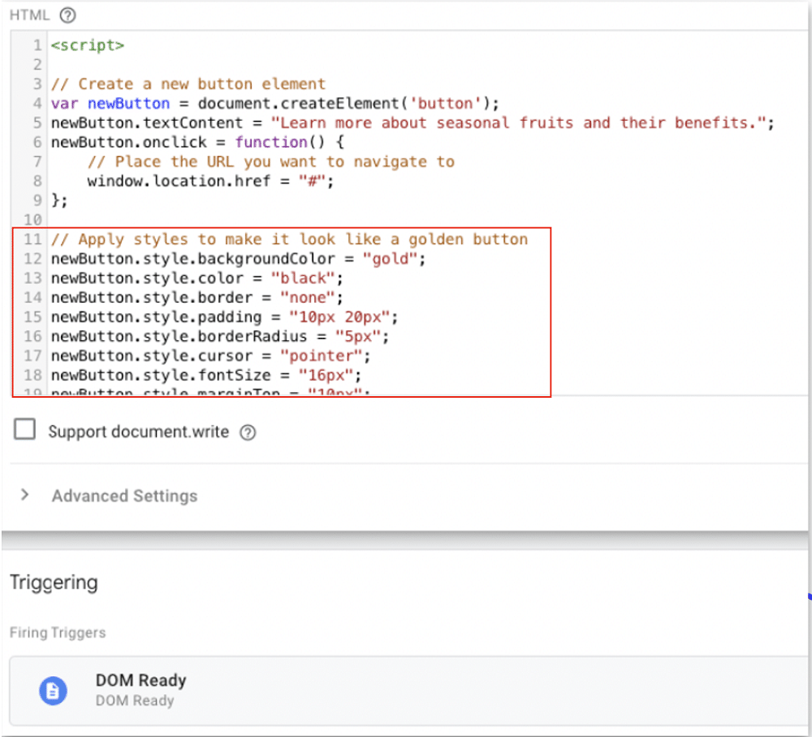Click the style.cursor "pointer" code line

click(x=210, y=356)
